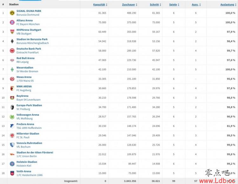Click the VfB Stuttgart club name
The width and height of the screenshot is (238, 184).
point(24,34)
